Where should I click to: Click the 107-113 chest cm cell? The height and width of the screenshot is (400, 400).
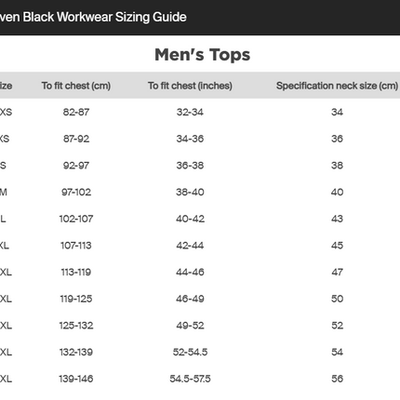point(76,246)
